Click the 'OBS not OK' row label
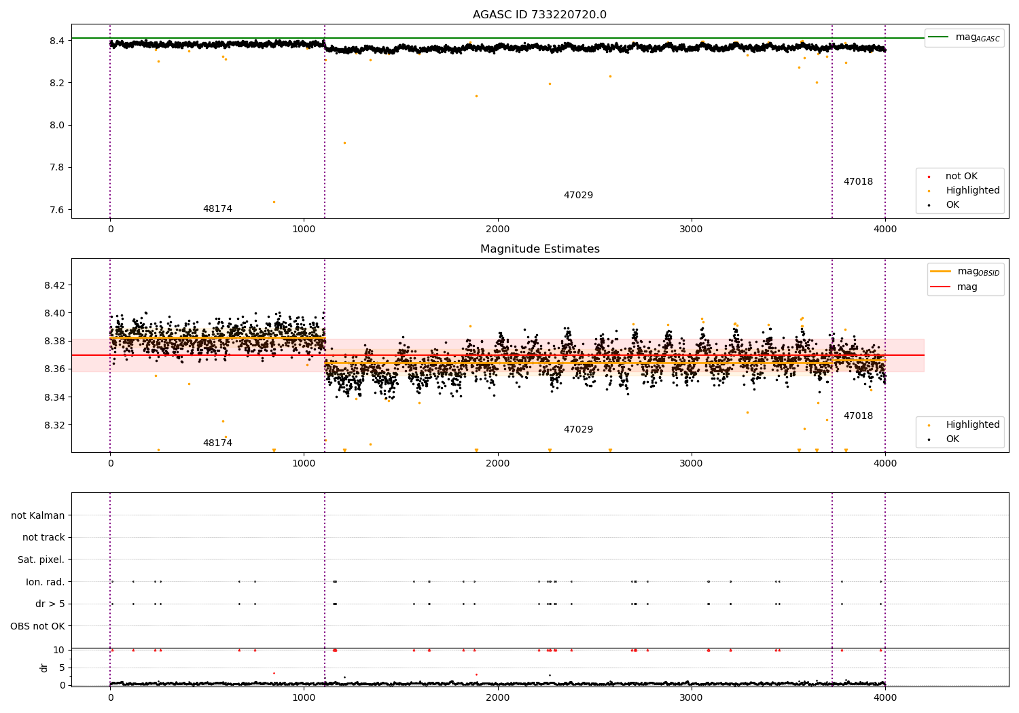 [38, 626]
